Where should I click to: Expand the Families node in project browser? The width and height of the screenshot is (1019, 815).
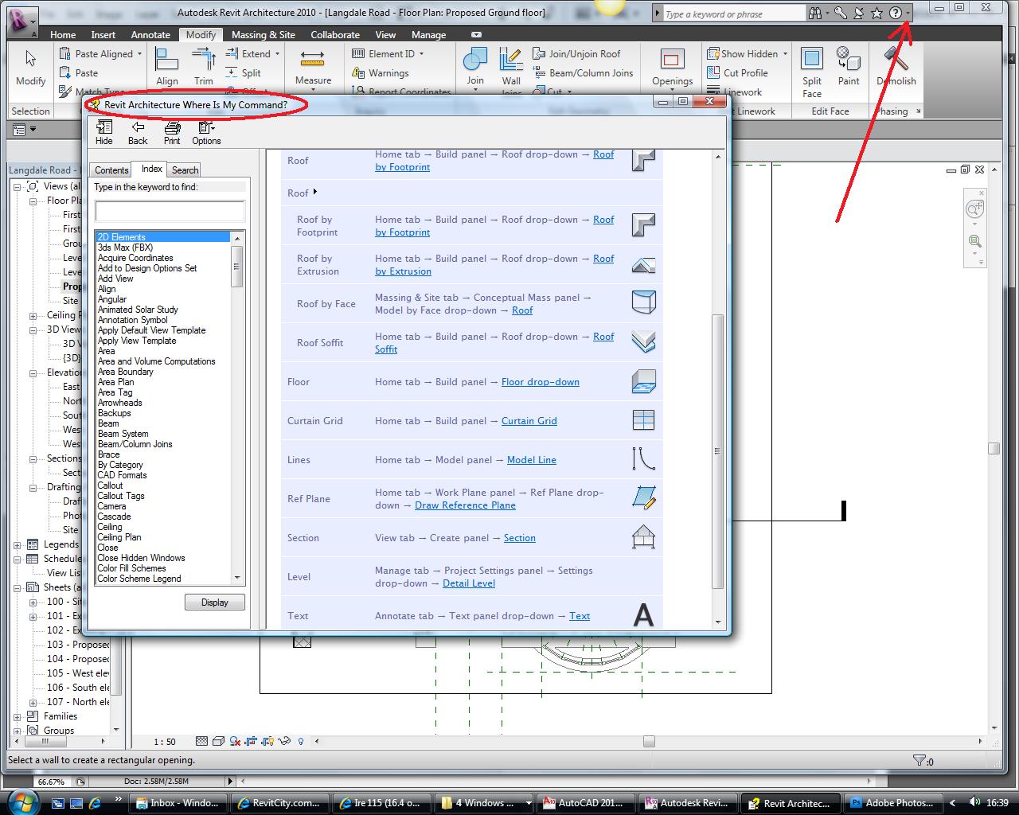(x=18, y=716)
